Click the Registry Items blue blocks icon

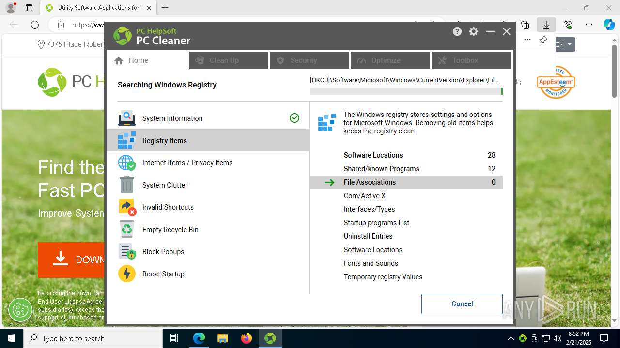(127, 140)
